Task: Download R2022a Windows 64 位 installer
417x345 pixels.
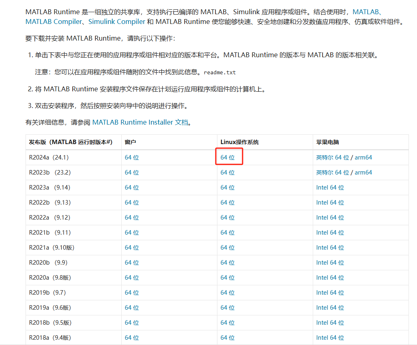Action: click(x=132, y=218)
